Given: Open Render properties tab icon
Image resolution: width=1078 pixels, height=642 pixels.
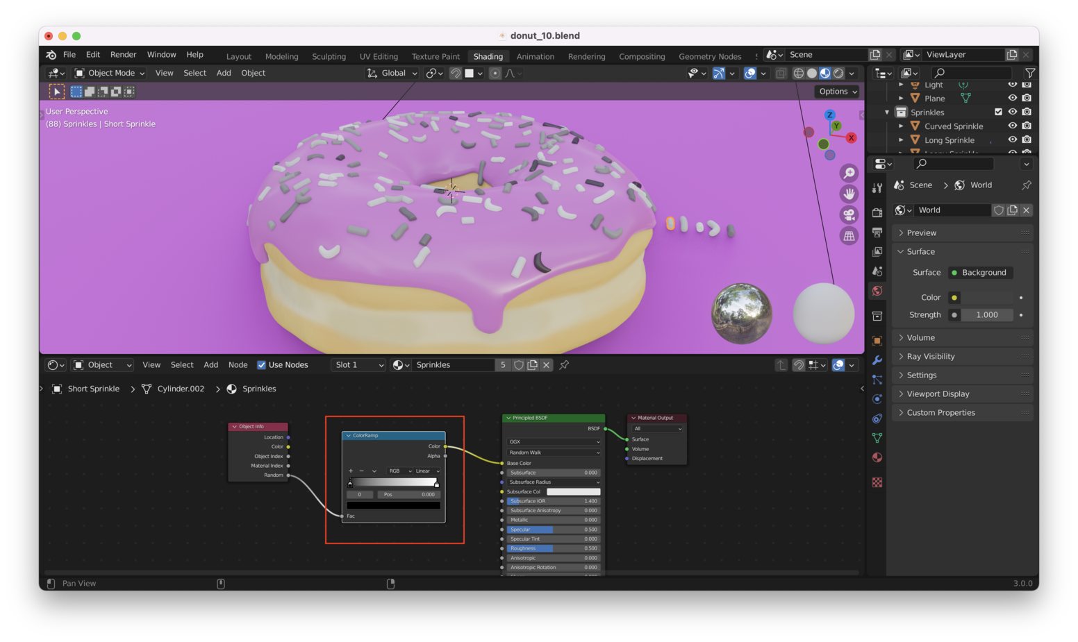Looking at the screenshot, I should click(x=877, y=212).
